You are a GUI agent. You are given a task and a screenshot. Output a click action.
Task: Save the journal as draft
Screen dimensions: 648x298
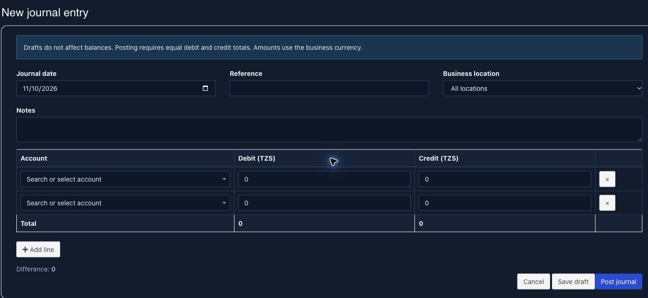(573, 282)
